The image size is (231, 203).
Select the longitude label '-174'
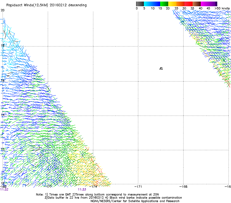(x=94, y=187)
